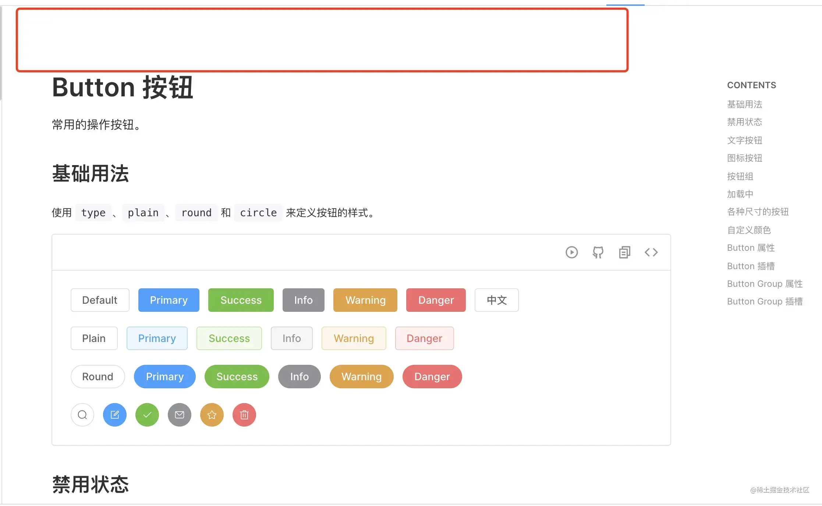Open Button Group 属性 contents link
The width and height of the screenshot is (822, 506).
tap(765, 284)
